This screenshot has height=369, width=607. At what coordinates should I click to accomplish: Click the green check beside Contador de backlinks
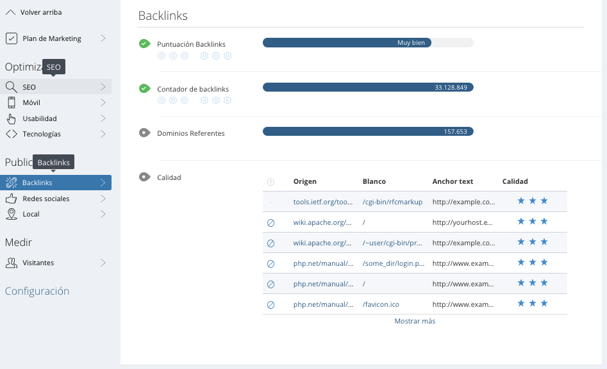[144, 88]
